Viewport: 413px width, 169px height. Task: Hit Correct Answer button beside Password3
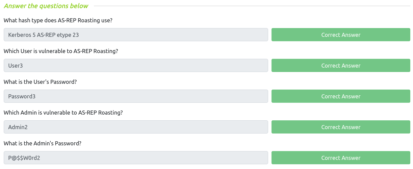coord(341,96)
